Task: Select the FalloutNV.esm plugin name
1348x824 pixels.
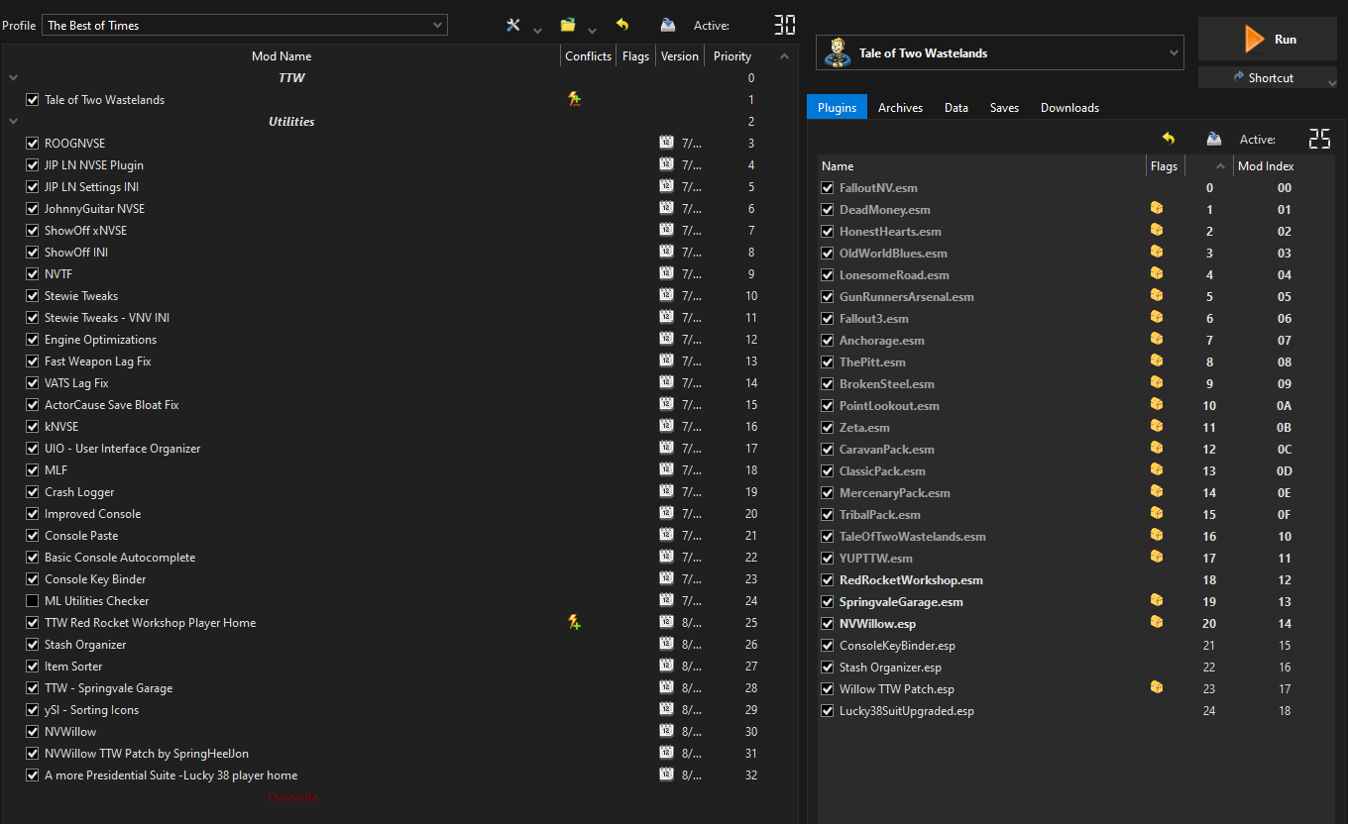Action: point(878,188)
